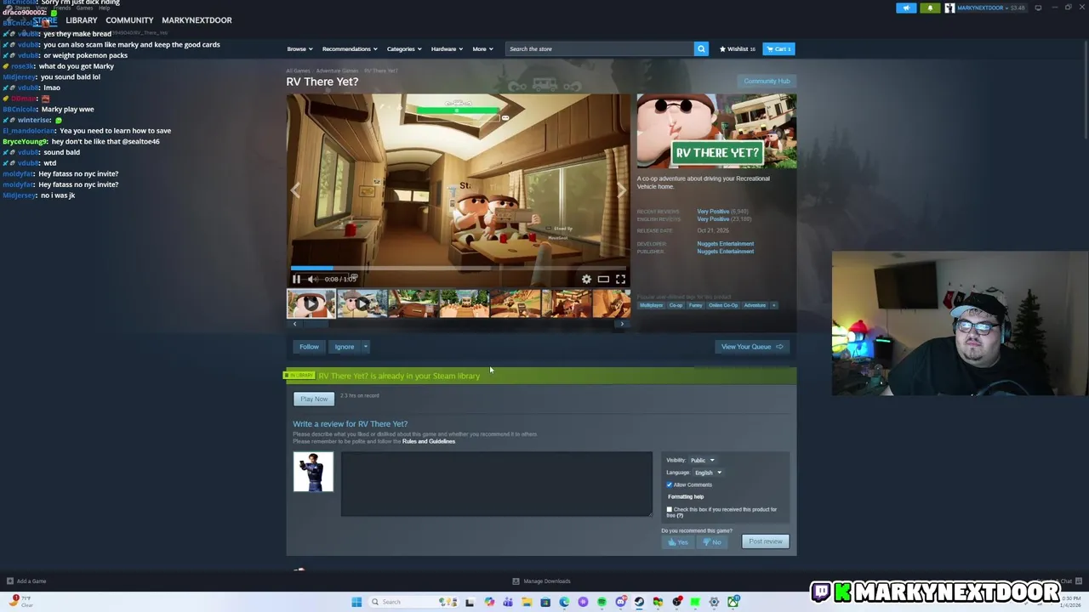The width and height of the screenshot is (1089, 612).
Task: Click the review text area
Action: (497, 484)
